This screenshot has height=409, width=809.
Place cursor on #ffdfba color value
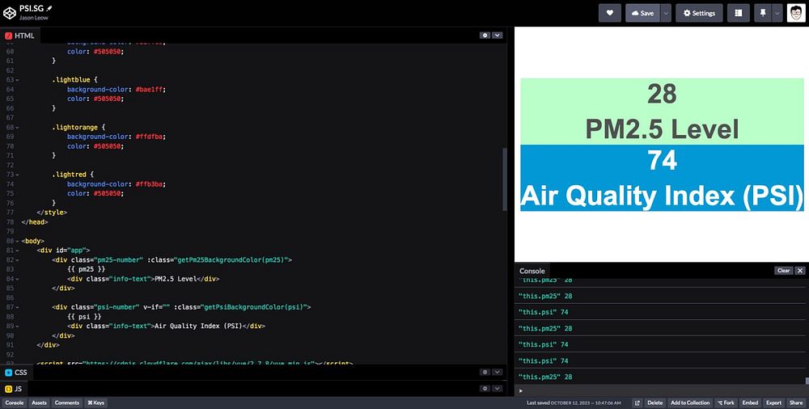pyautogui.click(x=150, y=137)
